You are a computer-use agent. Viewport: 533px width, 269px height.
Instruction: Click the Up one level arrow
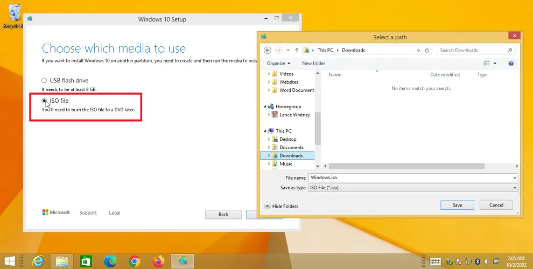297,50
